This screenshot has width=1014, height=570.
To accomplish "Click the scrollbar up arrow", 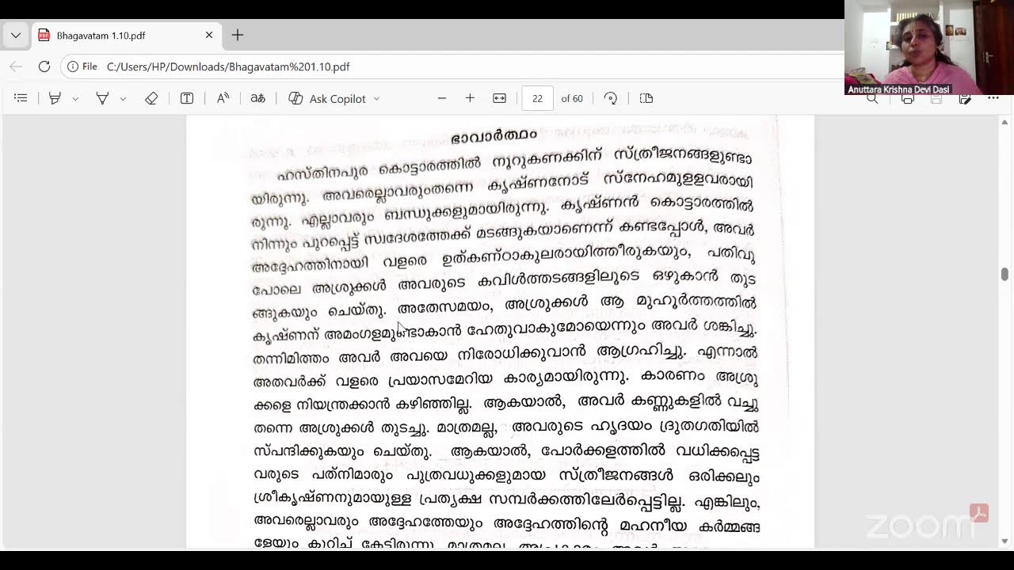I will (x=1004, y=123).
